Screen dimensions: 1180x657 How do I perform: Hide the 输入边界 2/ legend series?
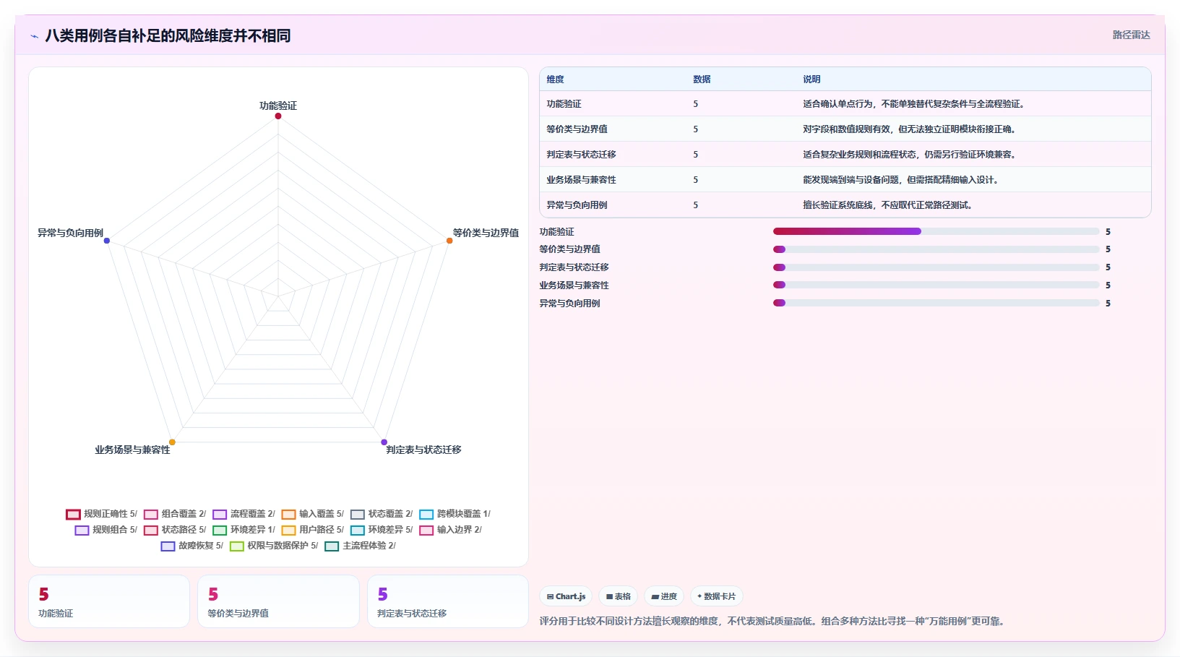(x=451, y=531)
